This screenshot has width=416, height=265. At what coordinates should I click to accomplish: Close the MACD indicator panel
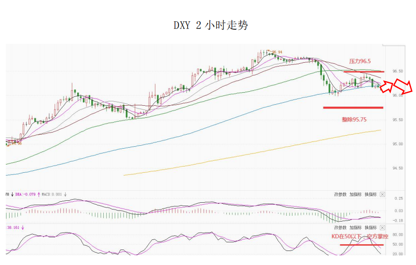[x=382, y=195]
